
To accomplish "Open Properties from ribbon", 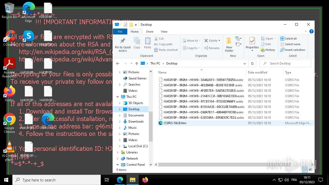I will pos(252,44).
